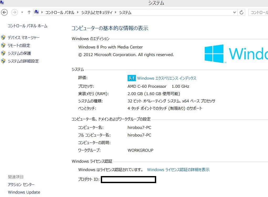268x197 pixels.
Task: Open システムの保護
Action: (19, 53)
